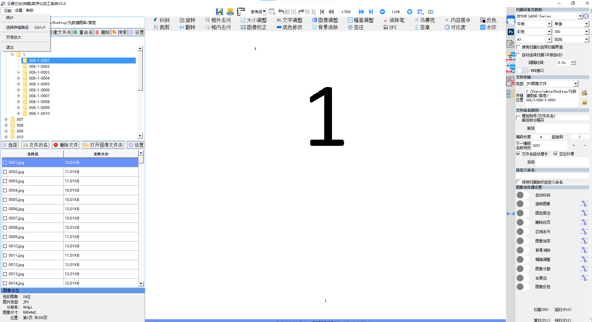
Task: Open the 水印 watermark tool
Action: tap(488, 27)
